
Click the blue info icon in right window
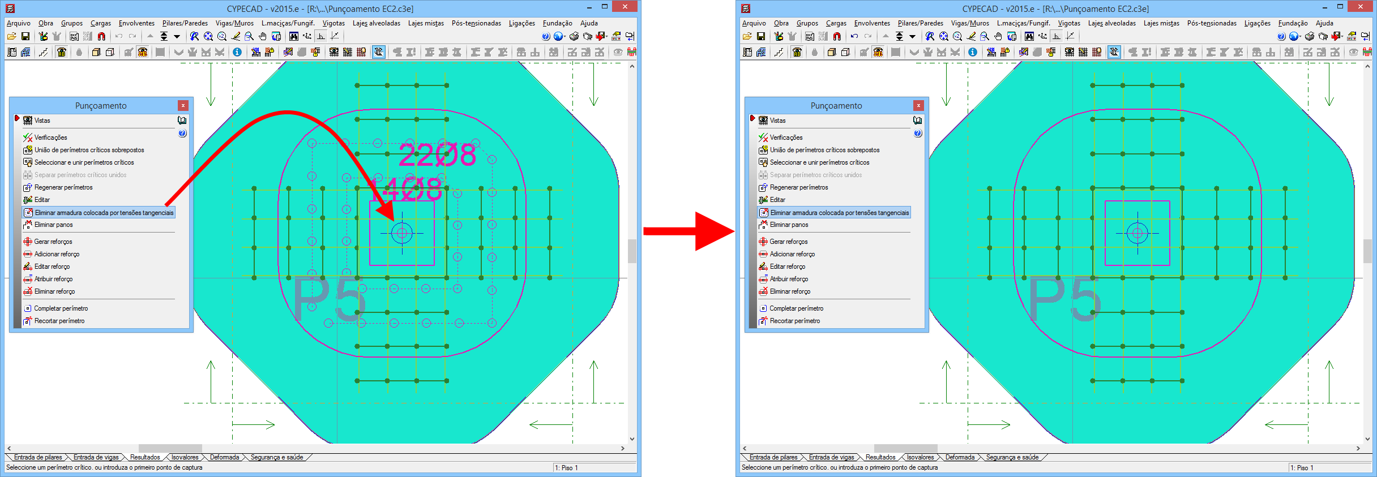click(x=973, y=52)
